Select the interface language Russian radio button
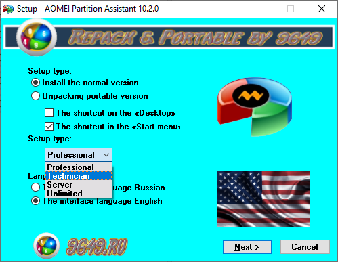This screenshot has width=338, height=262. 35,188
